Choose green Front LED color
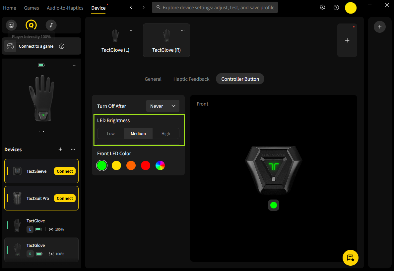Viewport: 394px width, 271px height. click(x=102, y=165)
